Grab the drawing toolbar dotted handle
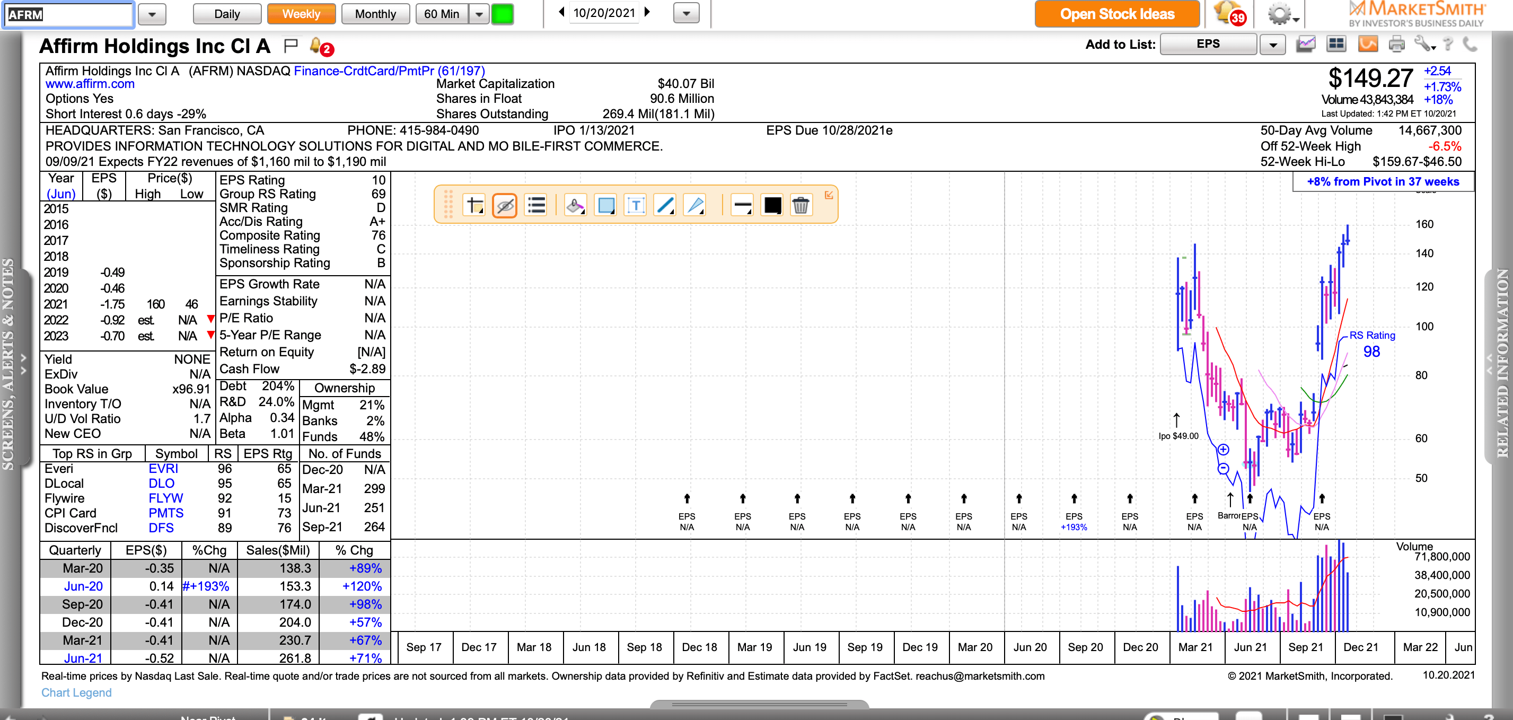Image resolution: width=1513 pixels, height=720 pixels. (448, 204)
